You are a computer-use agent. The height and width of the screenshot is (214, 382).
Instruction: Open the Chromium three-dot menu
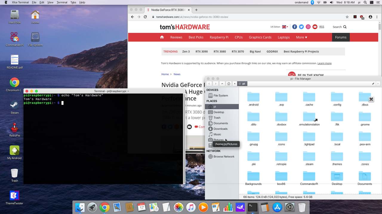pos(377,17)
